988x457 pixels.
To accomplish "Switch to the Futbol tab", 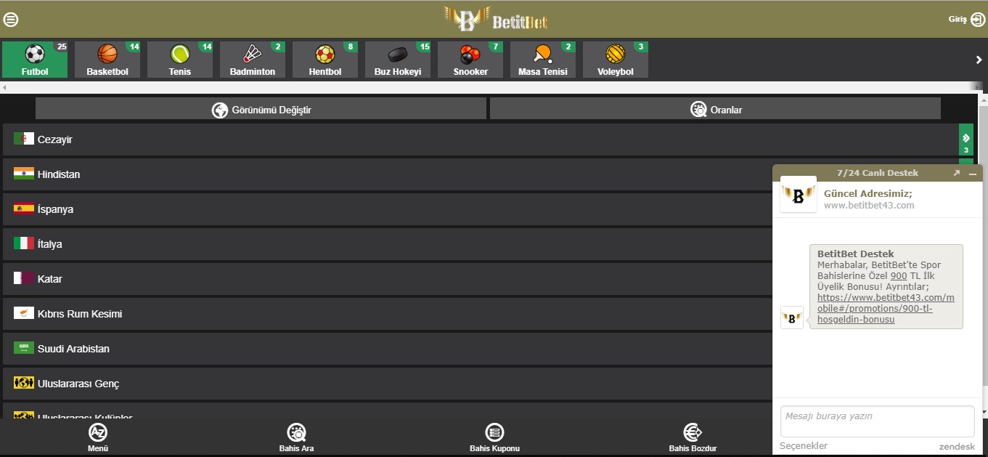I will click(x=35, y=60).
